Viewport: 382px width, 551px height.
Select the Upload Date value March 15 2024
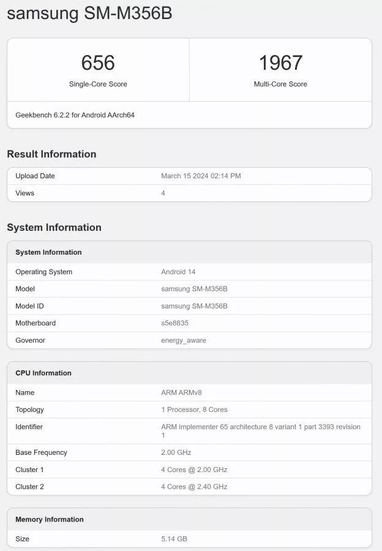201,176
